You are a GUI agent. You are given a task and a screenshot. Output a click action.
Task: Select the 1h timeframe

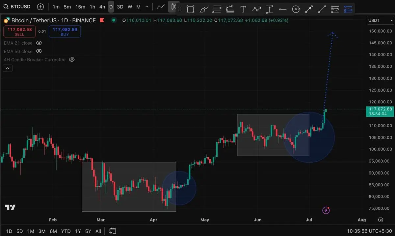[92, 7]
